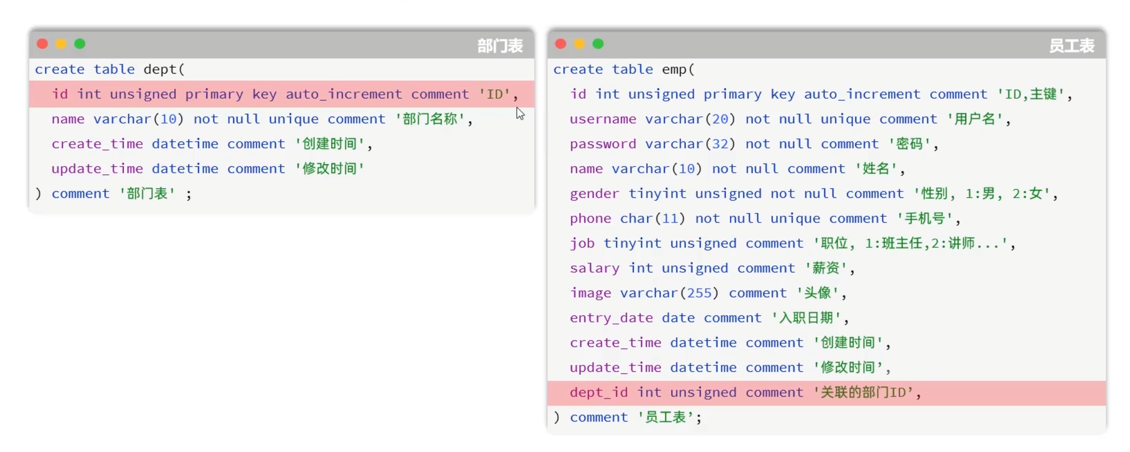1130x452 pixels.
Task: Click the job tinyint unsigned line
Action: (792, 243)
